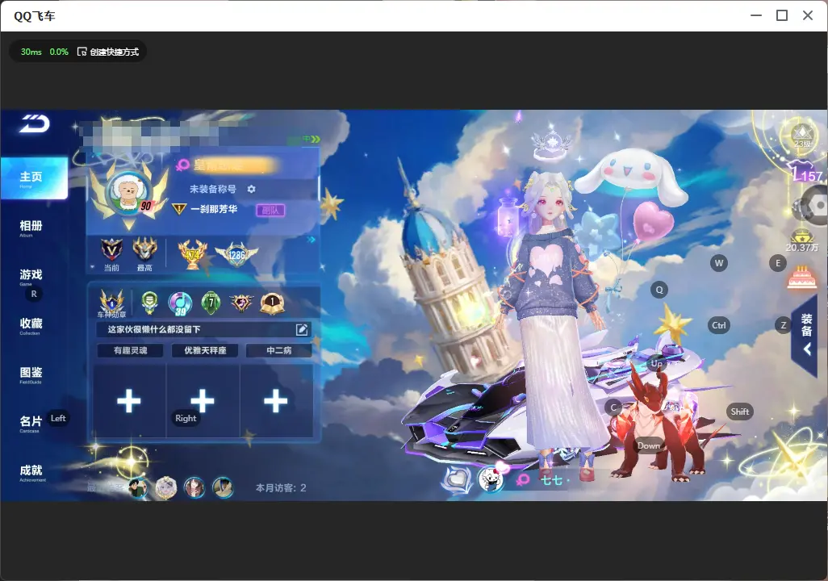
Task: Expand the 装备 side panel
Action: click(806, 334)
